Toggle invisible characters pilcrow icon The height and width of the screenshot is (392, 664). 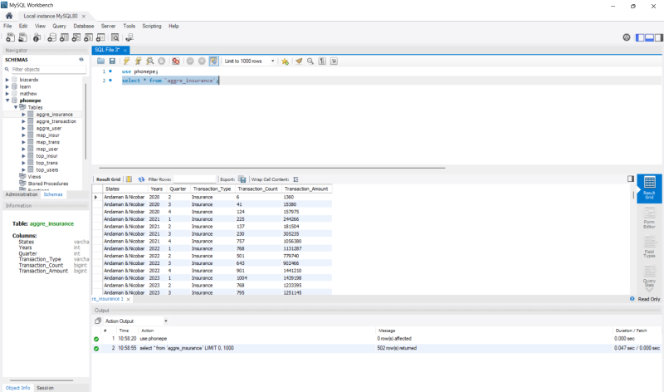click(322, 61)
